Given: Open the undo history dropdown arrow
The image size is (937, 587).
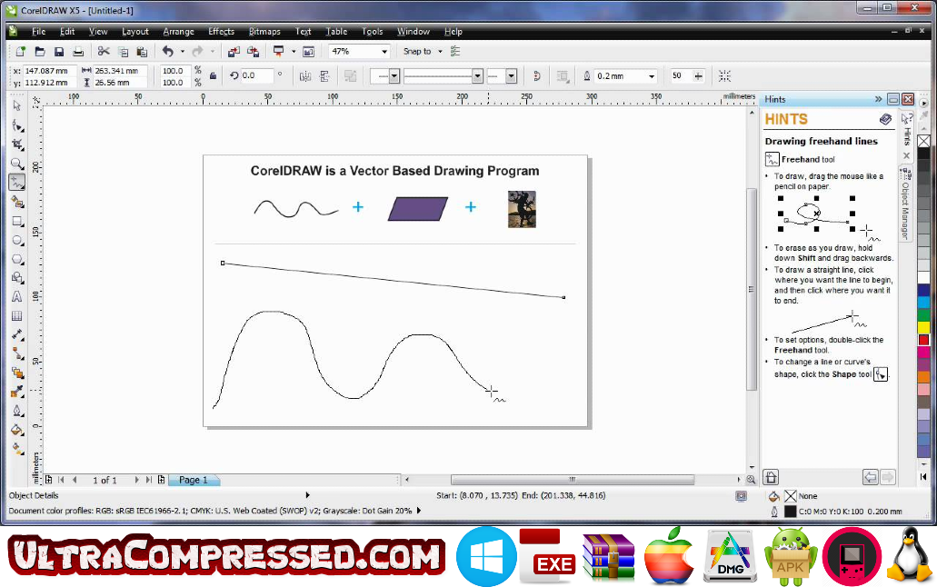Looking at the screenshot, I should pyautogui.click(x=183, y=52).
